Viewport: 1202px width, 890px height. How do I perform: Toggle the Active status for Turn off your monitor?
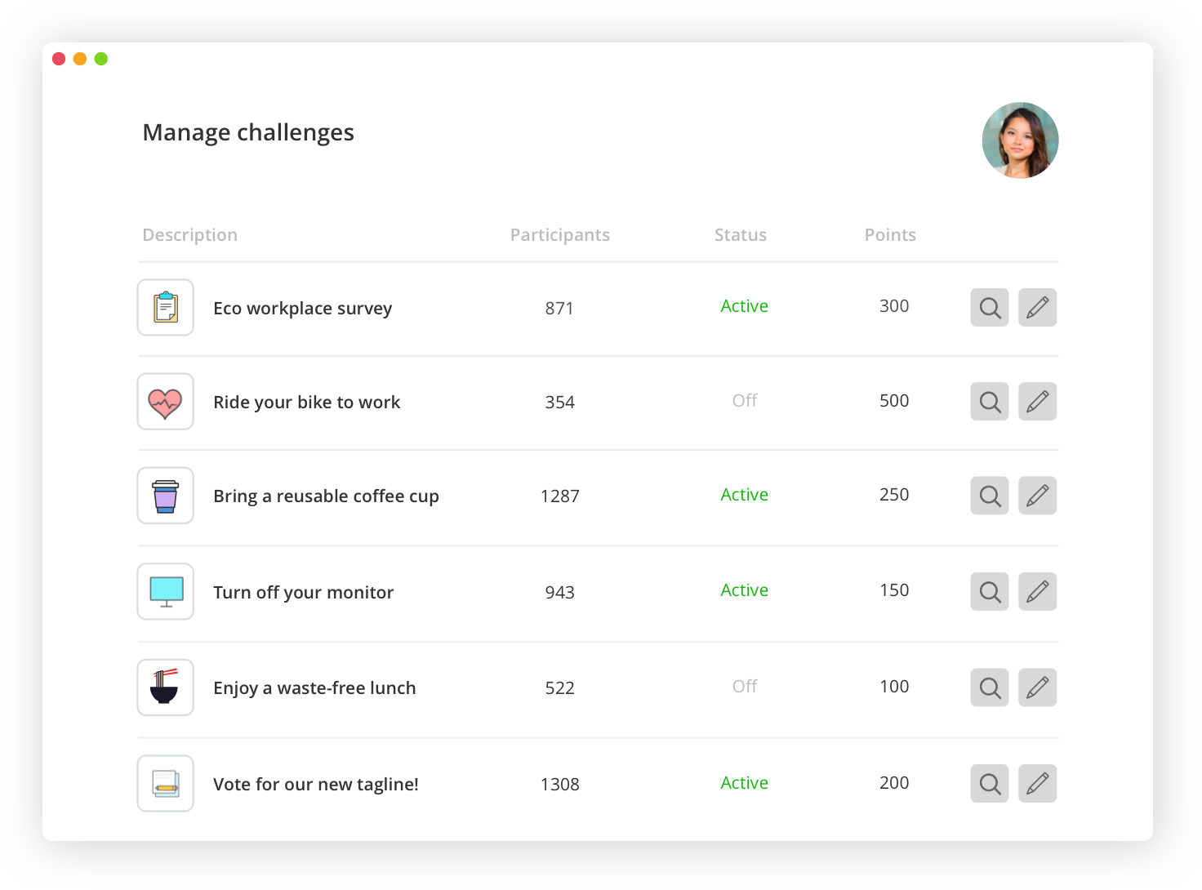(744, 590)
